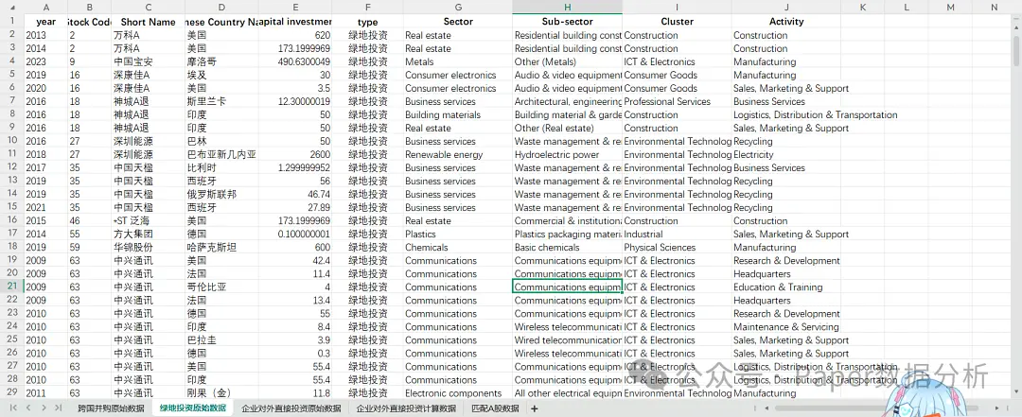
Task: Select the 绿地投资原始数据 sheet tab
Action: [x=193, y=408]
